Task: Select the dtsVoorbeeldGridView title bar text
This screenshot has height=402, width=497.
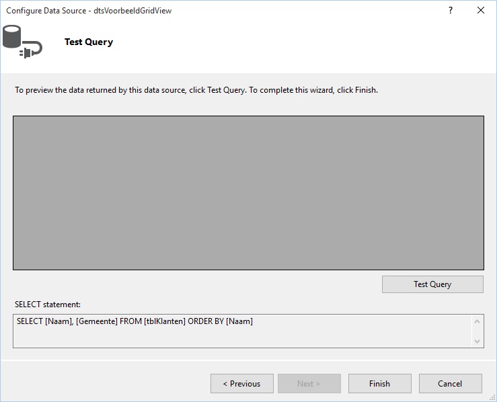Action: coord(132,11)
